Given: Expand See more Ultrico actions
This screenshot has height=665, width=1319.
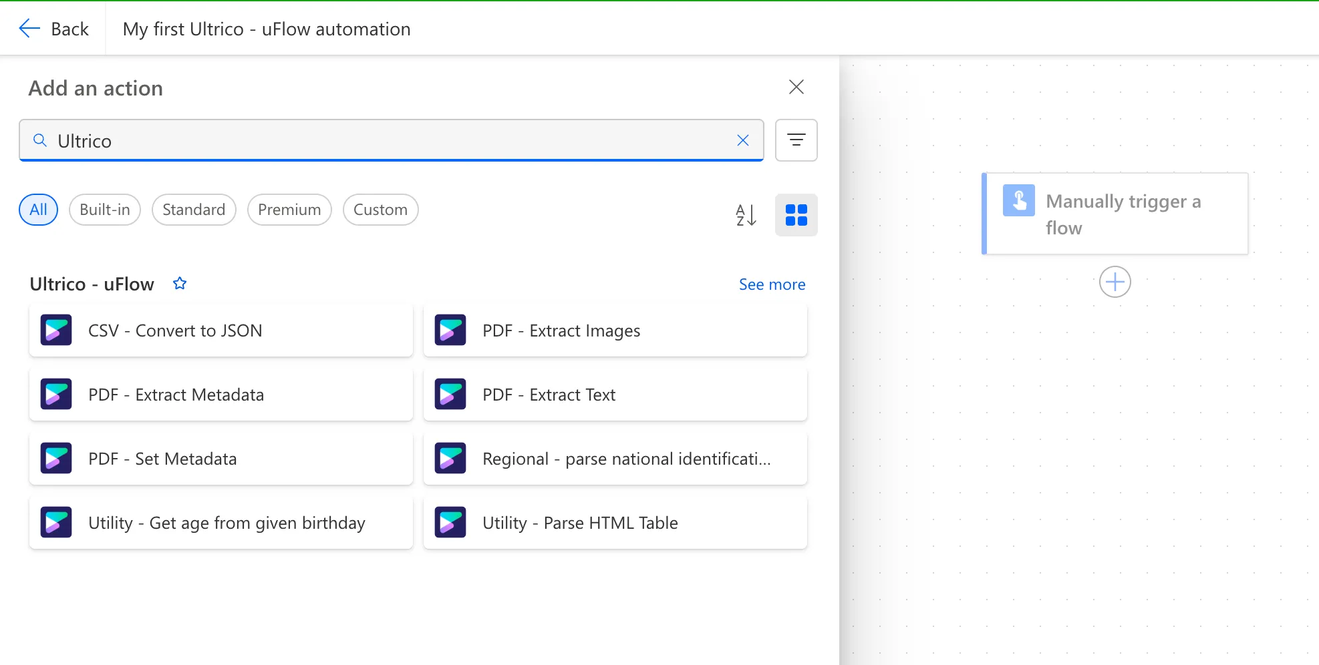Looking at the screenshot, I should 772,284.
